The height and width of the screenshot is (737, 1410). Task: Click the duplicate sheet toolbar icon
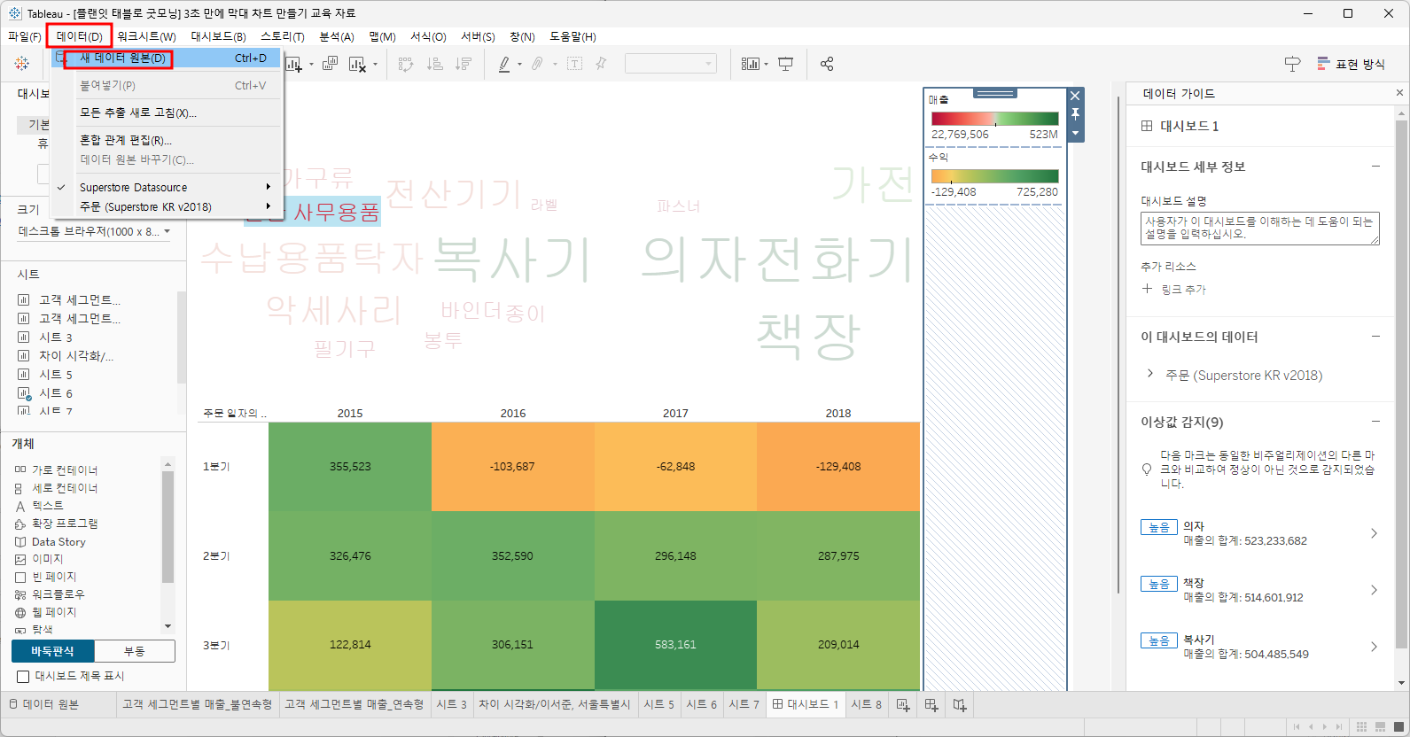330,64
